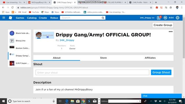Open the Robux menu item

click(x=54, y=18)
